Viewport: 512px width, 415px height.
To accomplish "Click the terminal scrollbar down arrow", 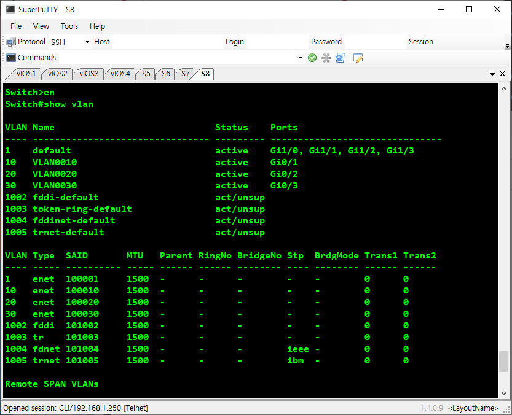I will point(503,393).
